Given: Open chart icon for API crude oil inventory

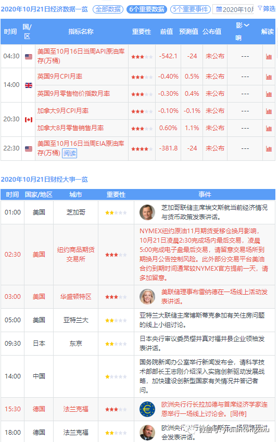Looking at the screenshot, I should tap(269, 57).
